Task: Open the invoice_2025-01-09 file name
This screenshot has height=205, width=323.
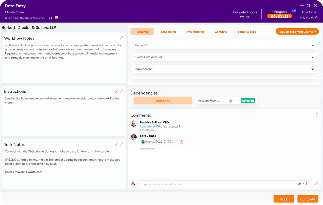Action: [x=159, y=142]
